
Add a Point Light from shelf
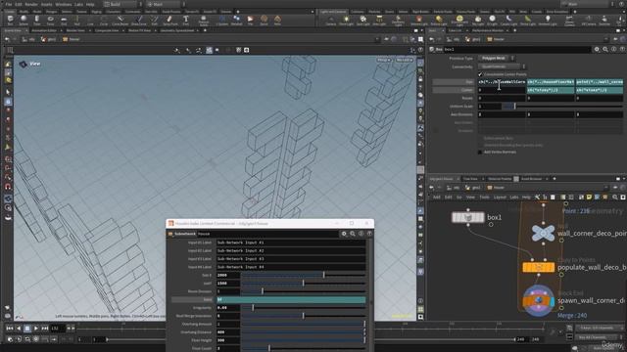coord(346,20)
